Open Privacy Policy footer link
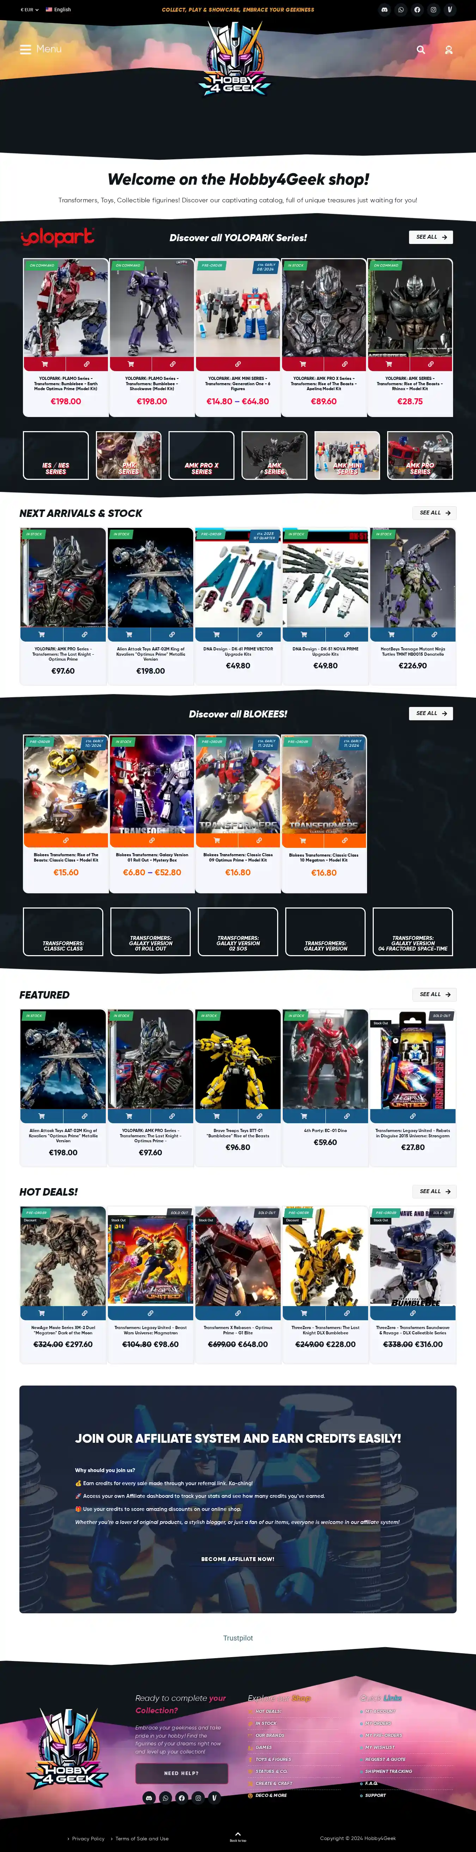Viewport: 476px width, 1852px height. [x=88, y=1838]
